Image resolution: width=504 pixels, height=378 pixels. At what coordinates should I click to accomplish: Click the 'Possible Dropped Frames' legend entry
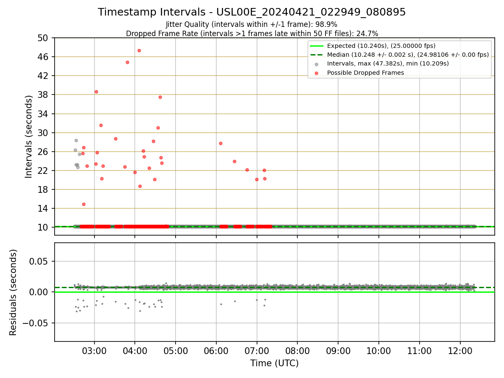coord(365,73)
